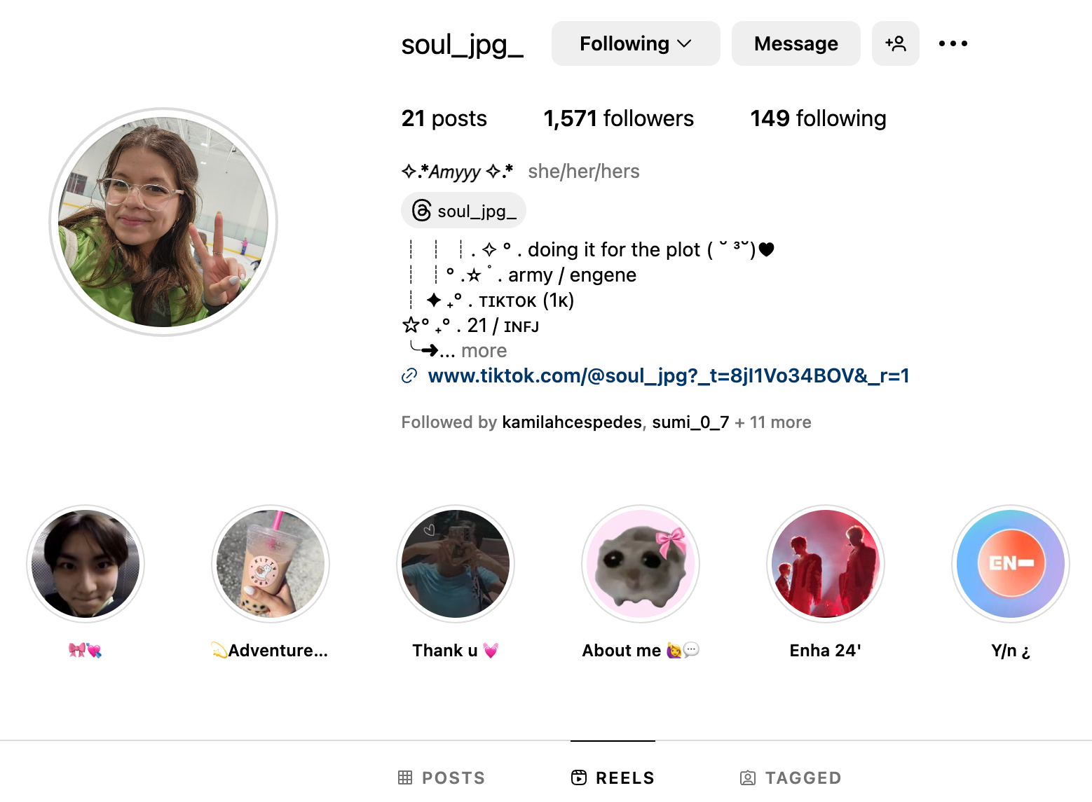
Task: Click the Tagged person icon
Action: click(748, 777)
